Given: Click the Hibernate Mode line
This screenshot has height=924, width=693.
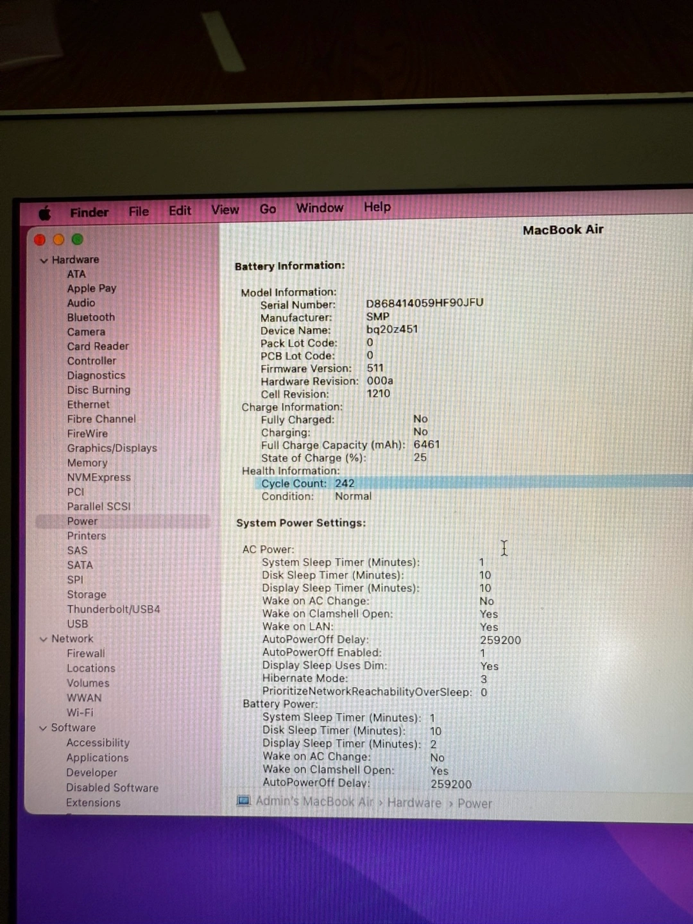Looking at the screenshot, I should click(375, 679).
